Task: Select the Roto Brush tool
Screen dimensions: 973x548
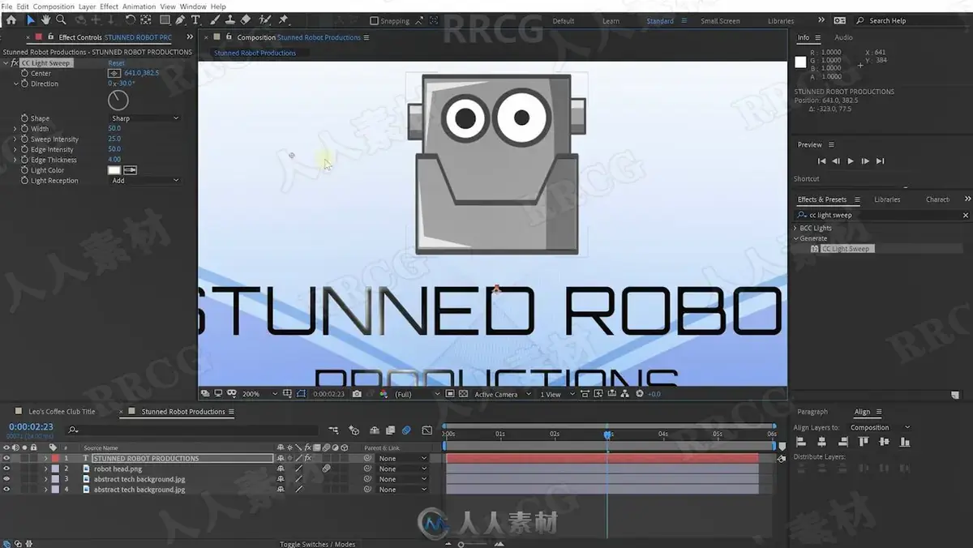Action: click(x=265, y=19)
